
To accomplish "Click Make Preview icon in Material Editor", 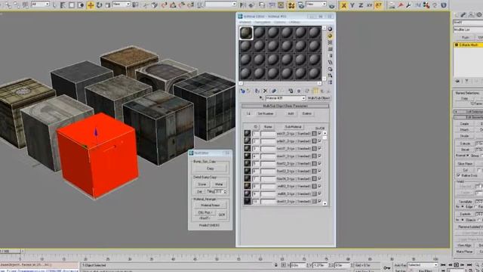I will point(330,62).
